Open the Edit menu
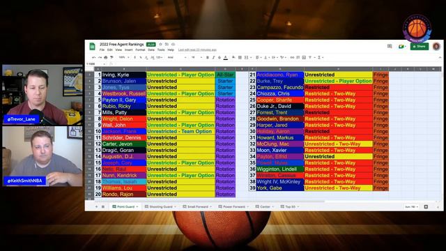The width and height of the screenshot is (446, 251). coord(110,50)
